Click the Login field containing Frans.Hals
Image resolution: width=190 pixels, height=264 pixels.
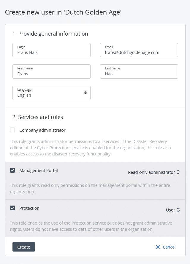click(x=51, y=50)
